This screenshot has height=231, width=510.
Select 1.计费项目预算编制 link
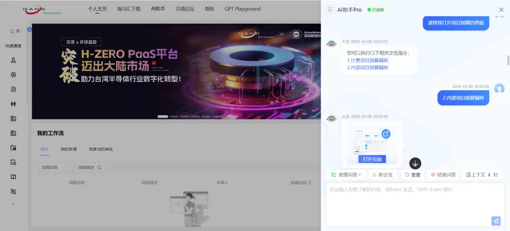click(x=367, y=60)
